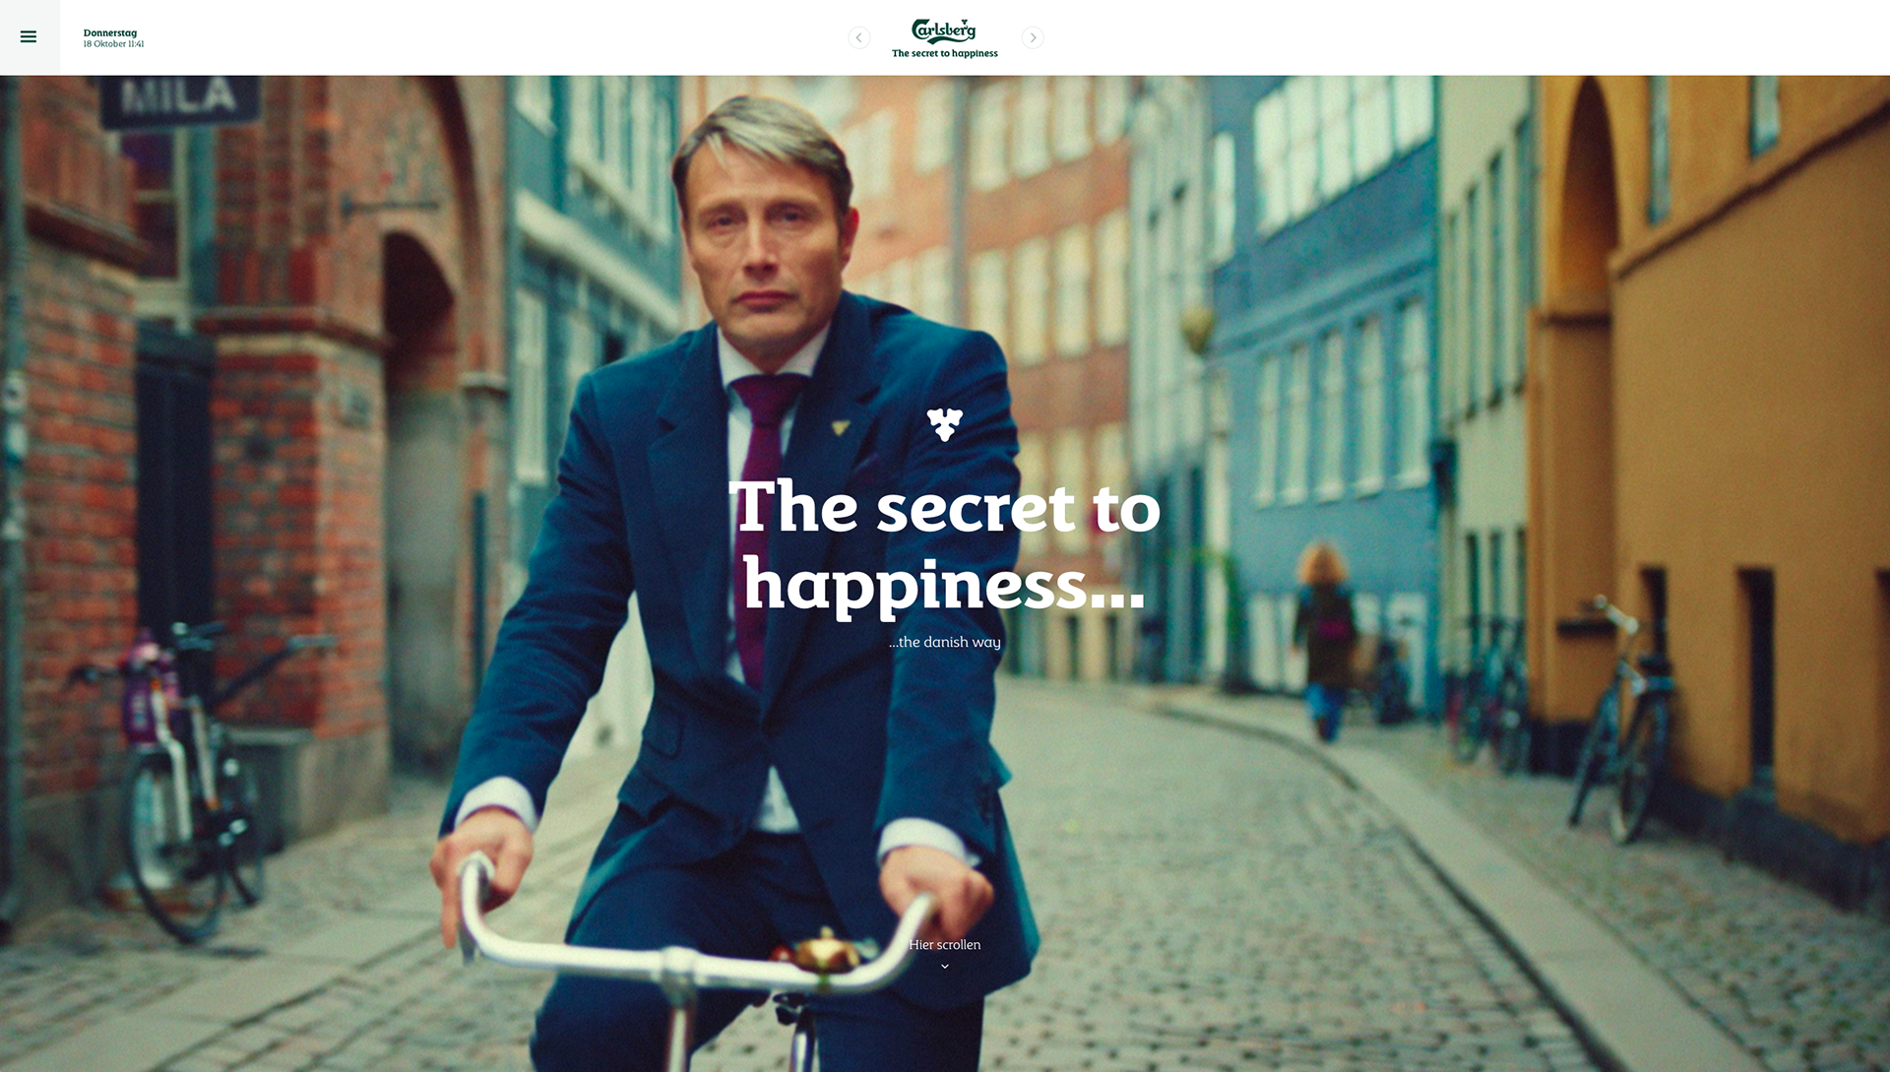The width and height of the screenshot is (1890, 1072).
Task: Go to previous slide arrow
Action: pyautogui.click(x=858, y=37)
